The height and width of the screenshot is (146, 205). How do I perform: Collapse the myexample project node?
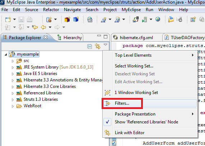pyautogui.click(x=6, y=55)
